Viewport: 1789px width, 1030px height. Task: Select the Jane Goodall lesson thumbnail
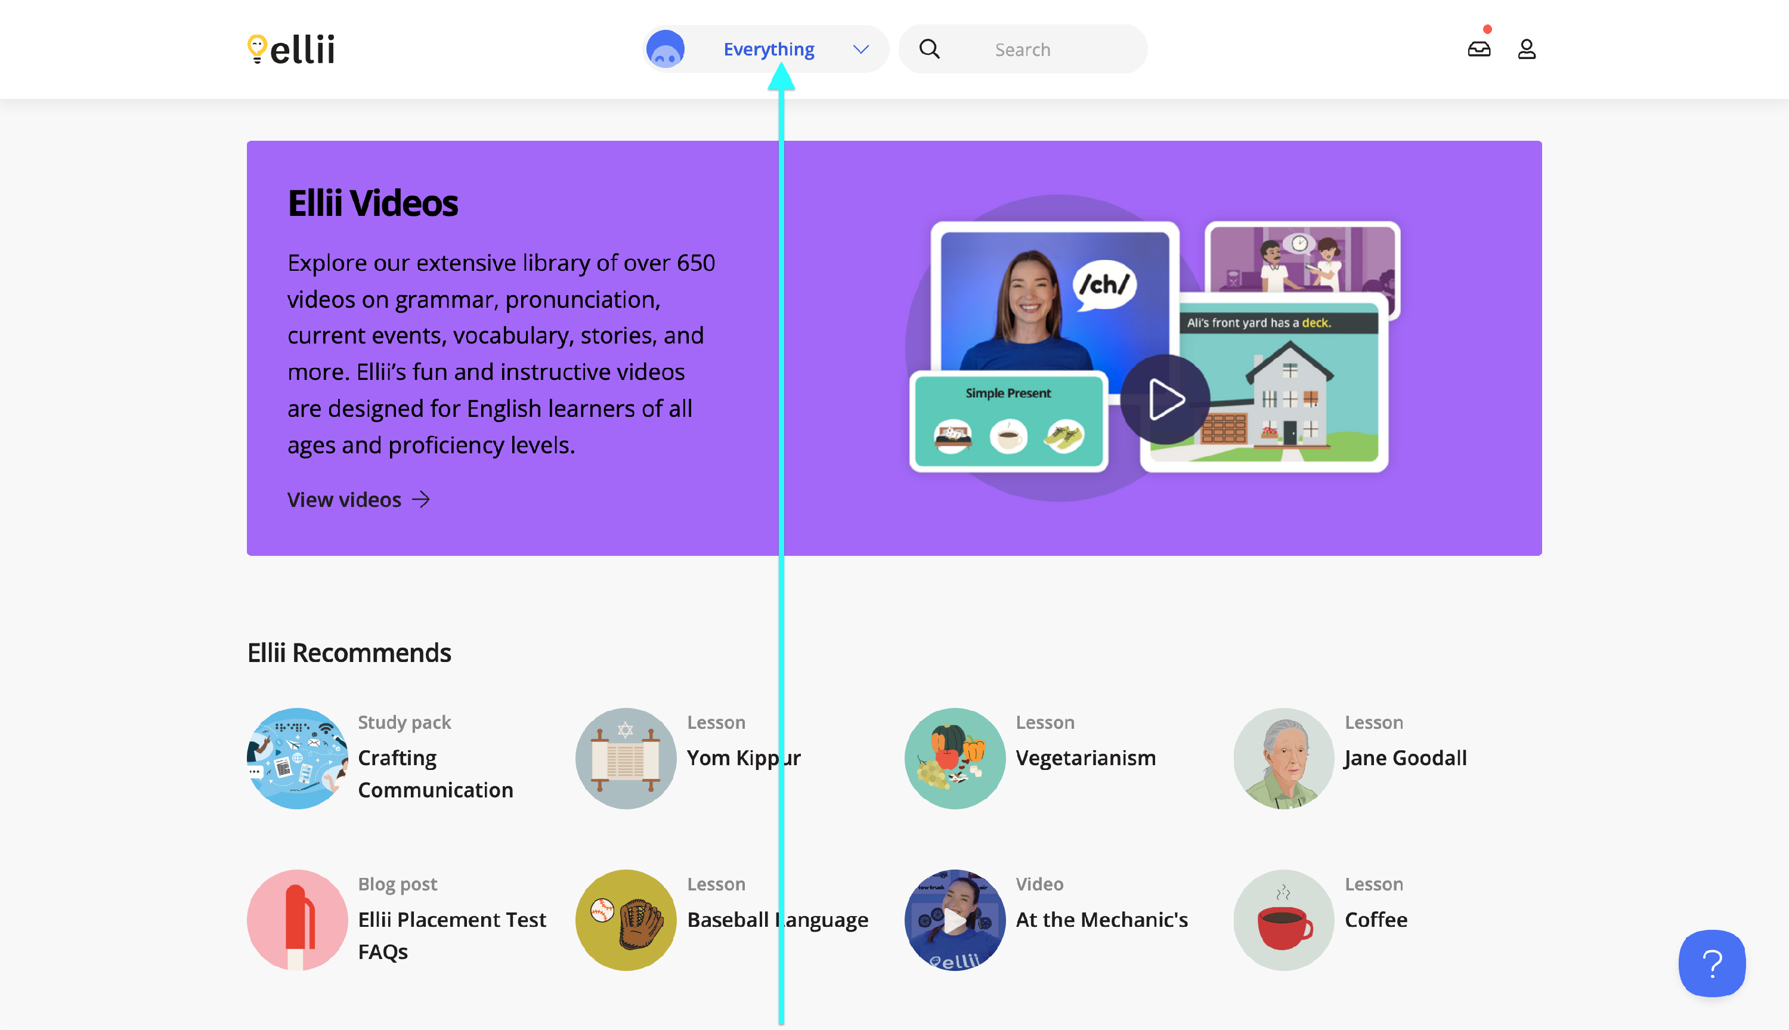point(1283,759)
